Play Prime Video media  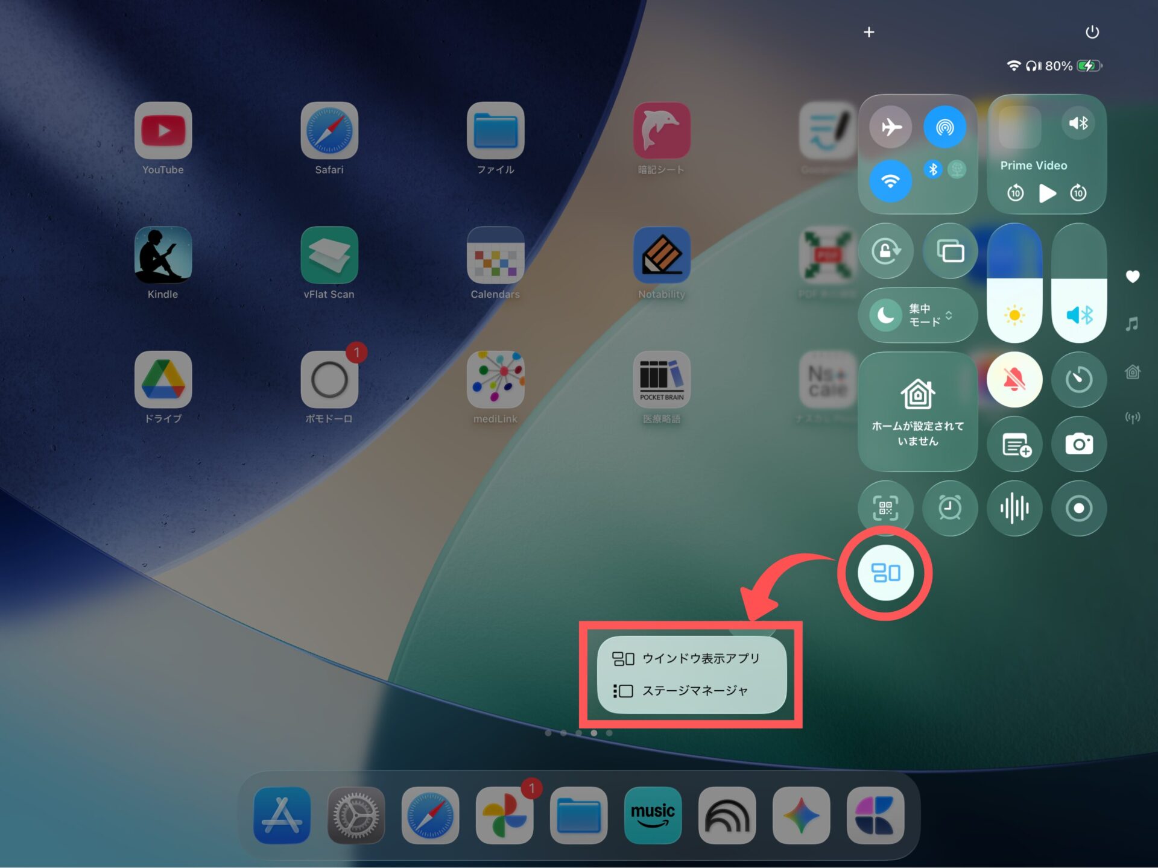tap(1047, 193)
